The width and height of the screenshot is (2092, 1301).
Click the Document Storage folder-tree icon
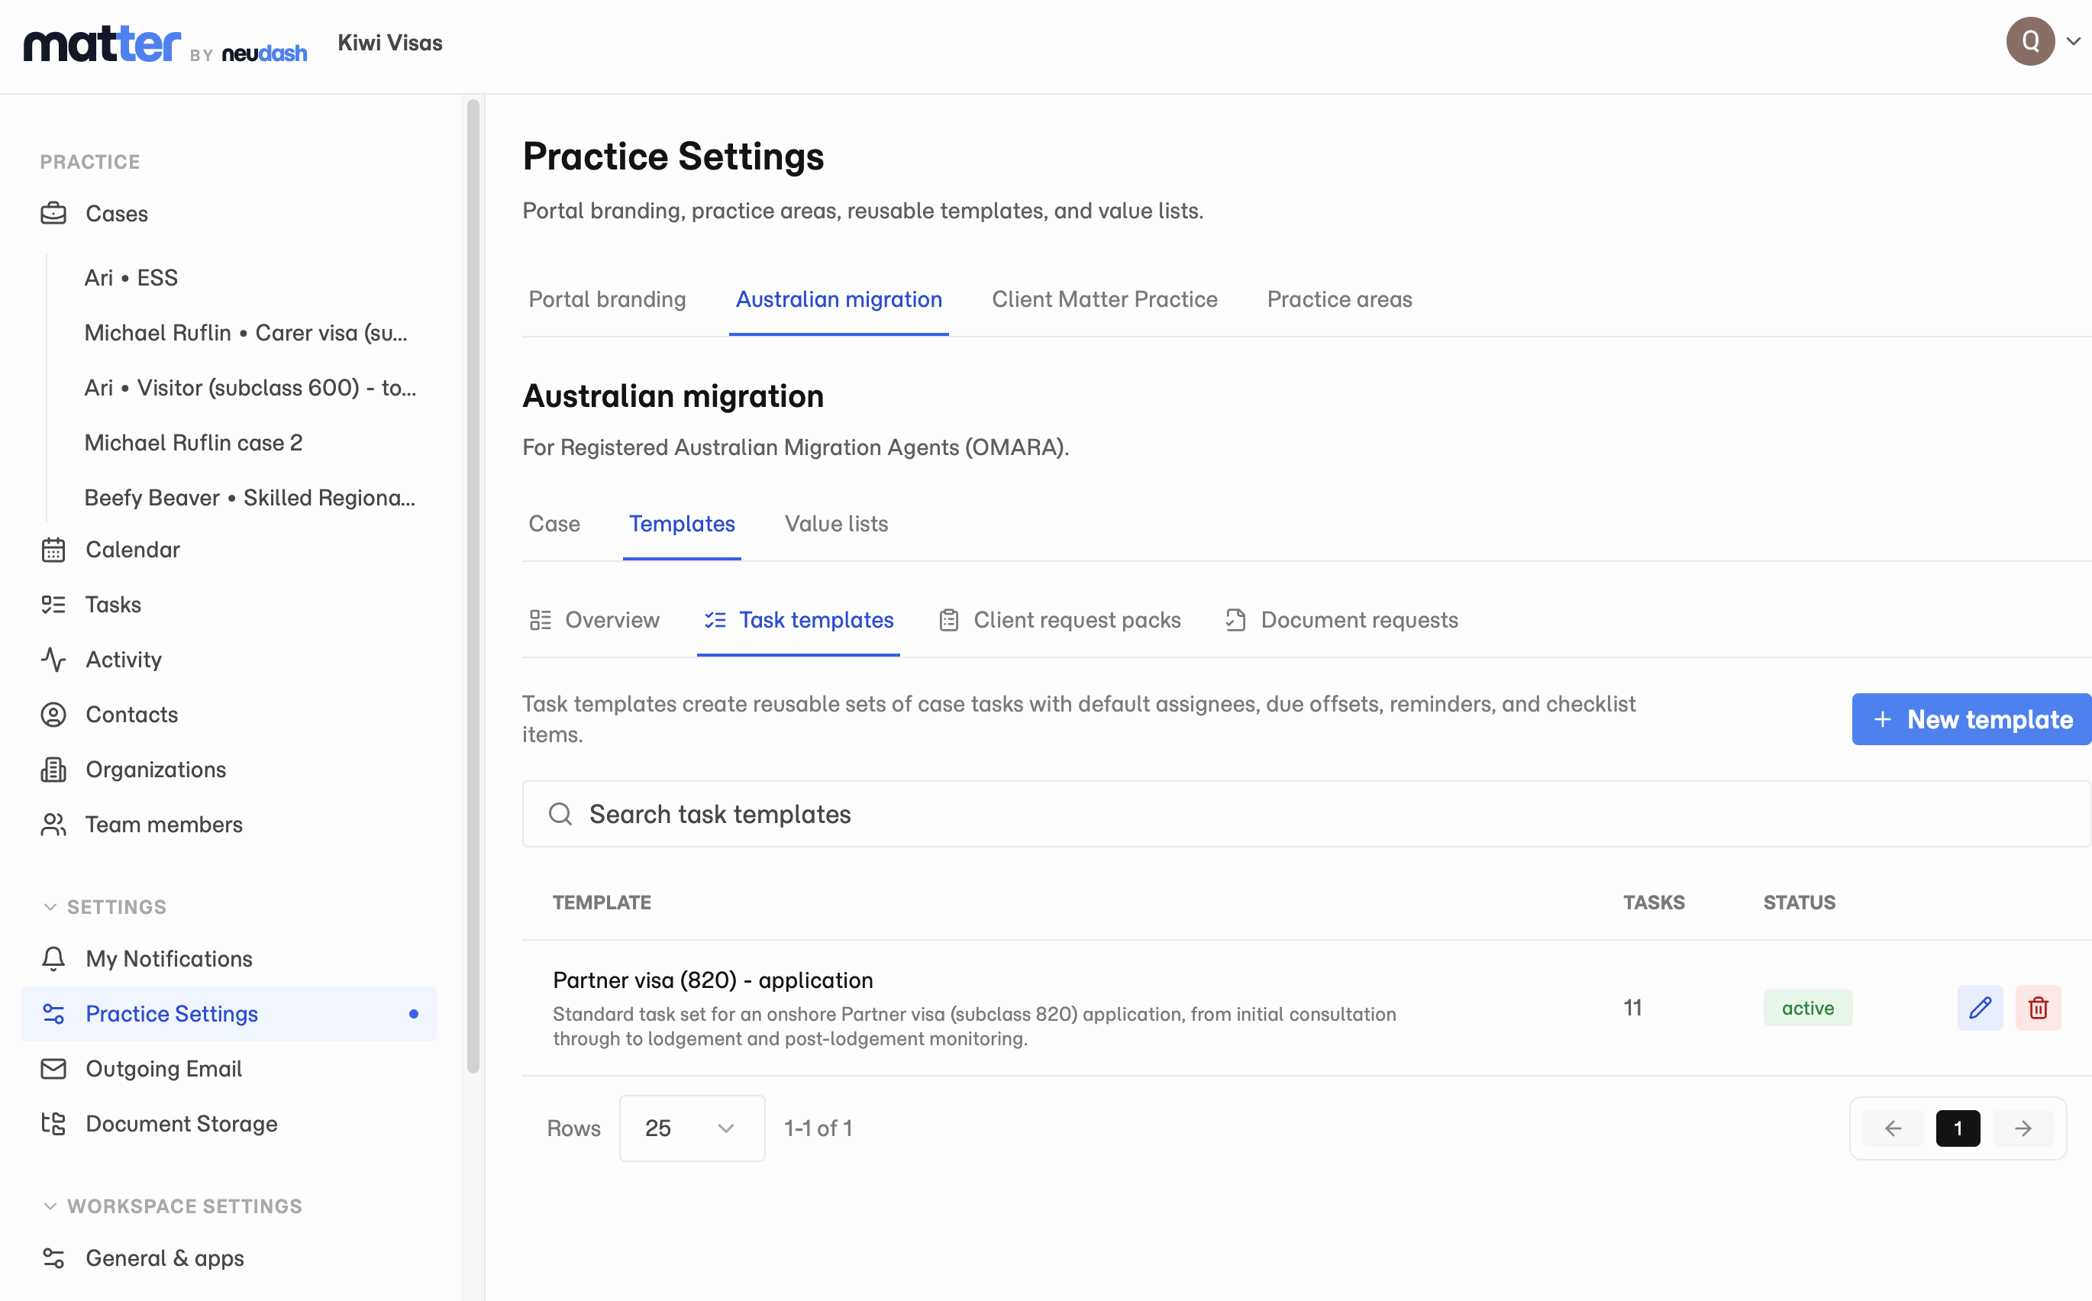(x=53, y=1124)
